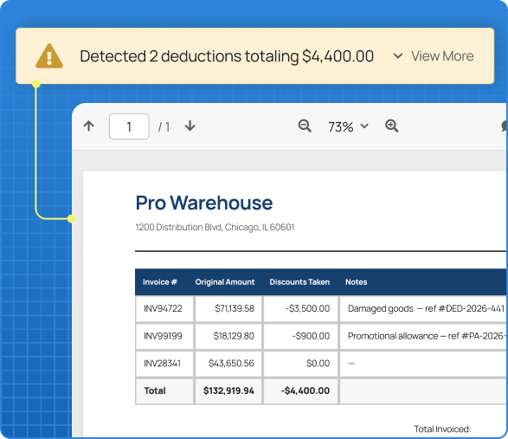Click the Total Invoiced label
Image resolution: width=508 pixels, height=439 pixels.
442,429
